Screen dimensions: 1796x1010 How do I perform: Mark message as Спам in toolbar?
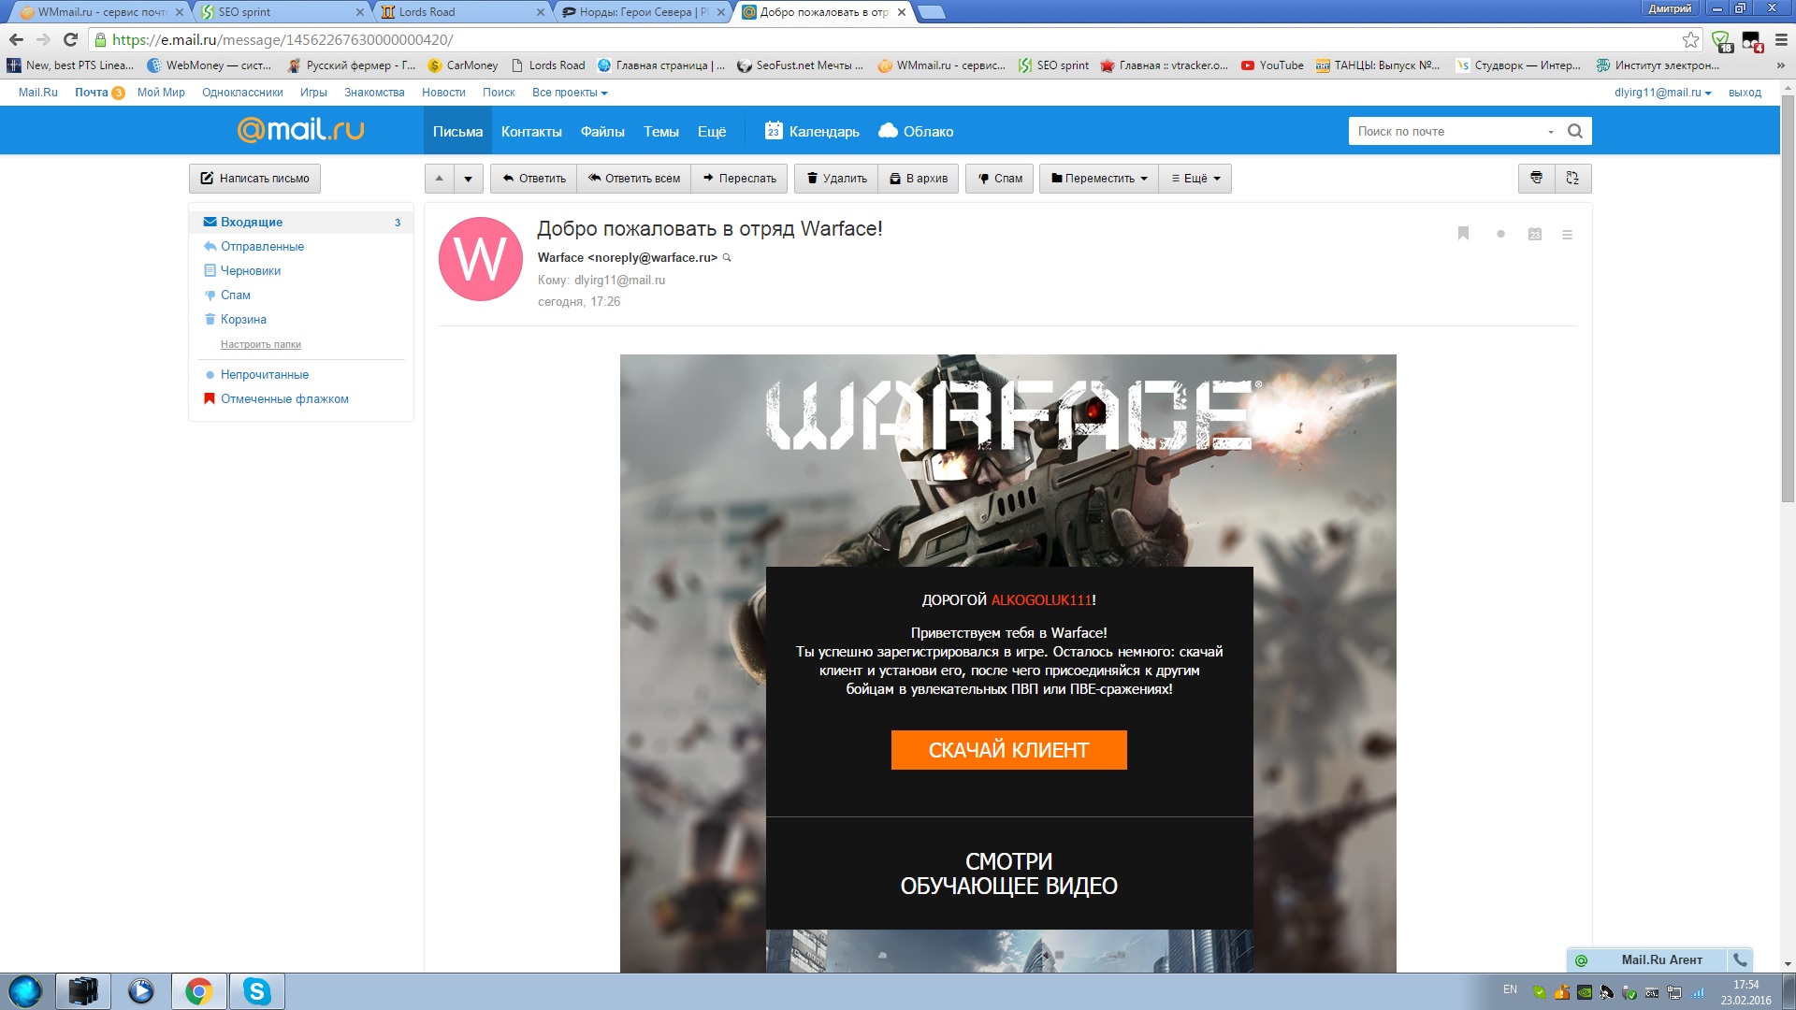(1000, 178)
